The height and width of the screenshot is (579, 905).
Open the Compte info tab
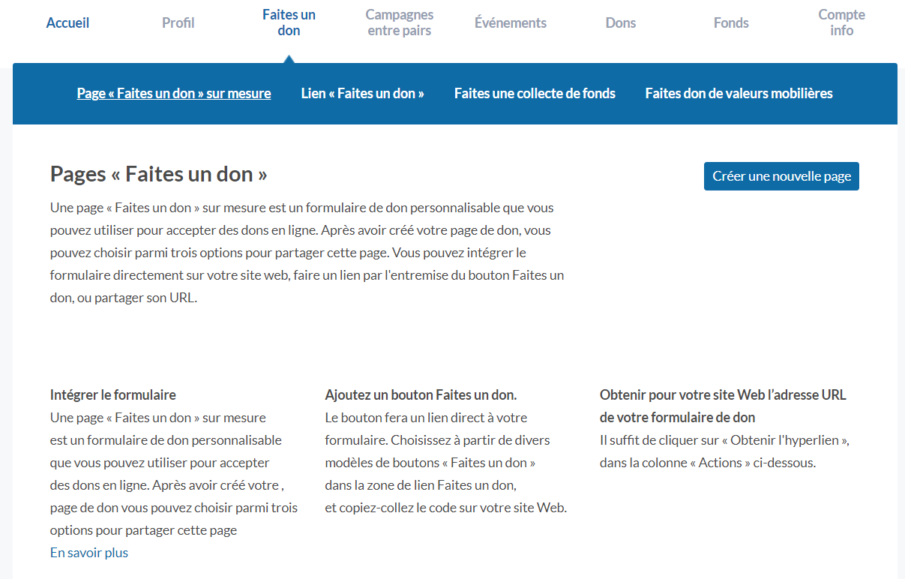pyautogui.click(x=841, y=22)
